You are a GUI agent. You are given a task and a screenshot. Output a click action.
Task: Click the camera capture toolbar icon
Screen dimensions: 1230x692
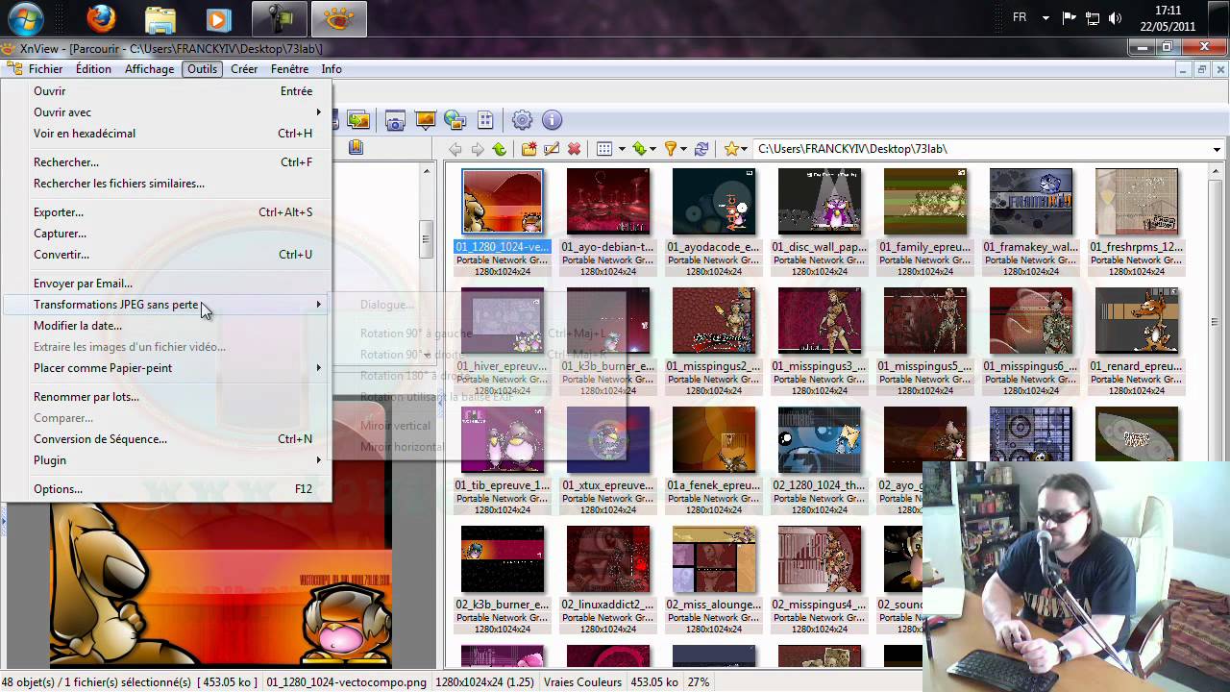coord(395,120)
